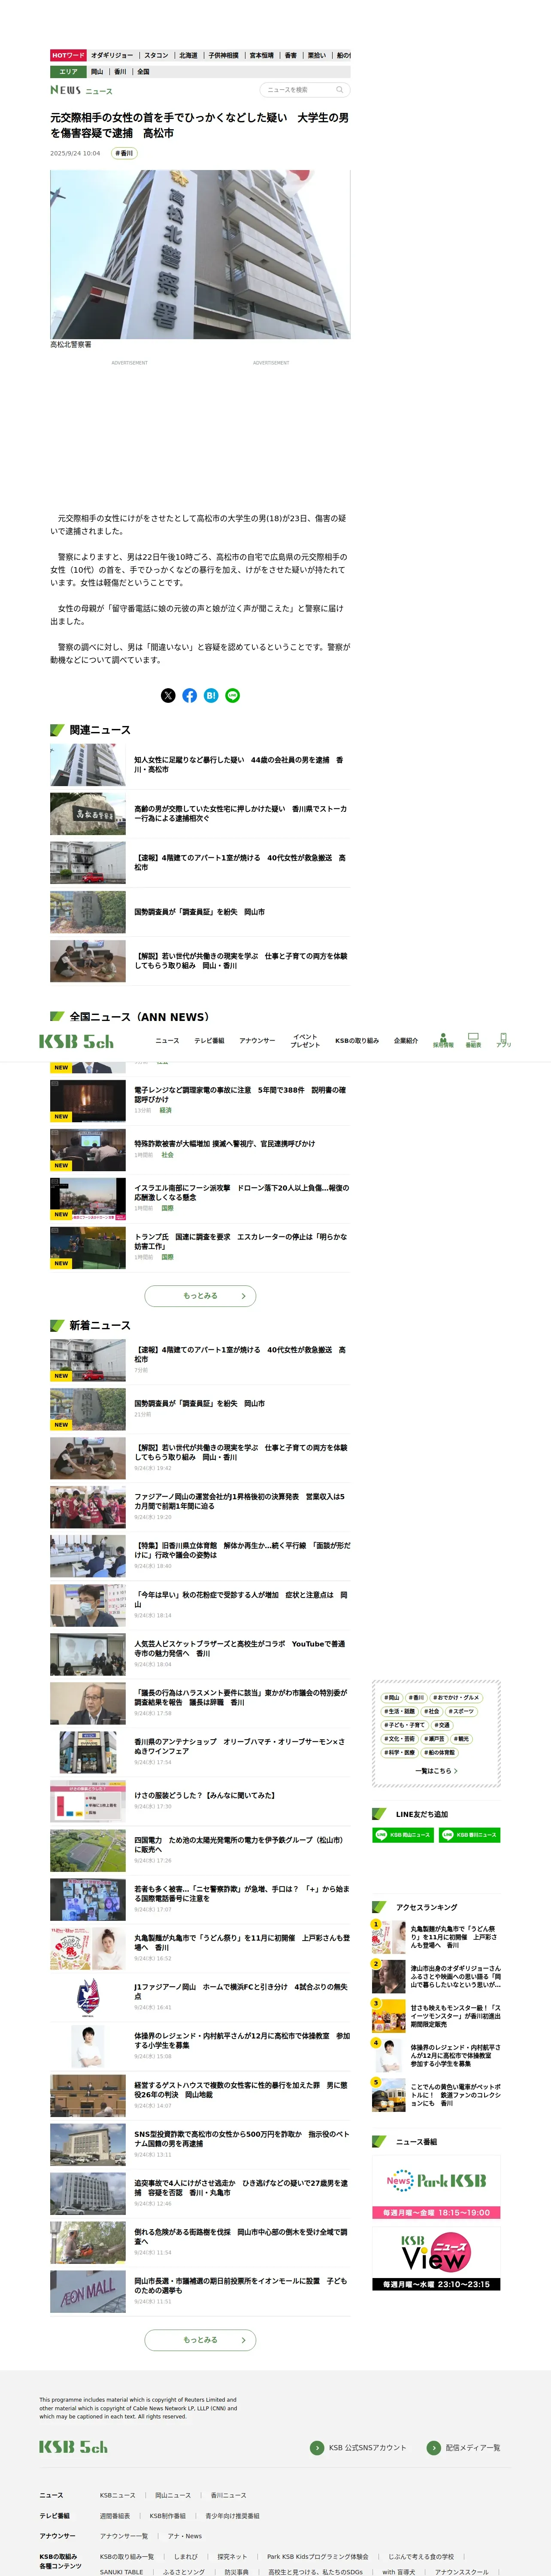Select the 岡山 area tab
Viewport: 551px width, 2576px height.
(x=97, y=72)
